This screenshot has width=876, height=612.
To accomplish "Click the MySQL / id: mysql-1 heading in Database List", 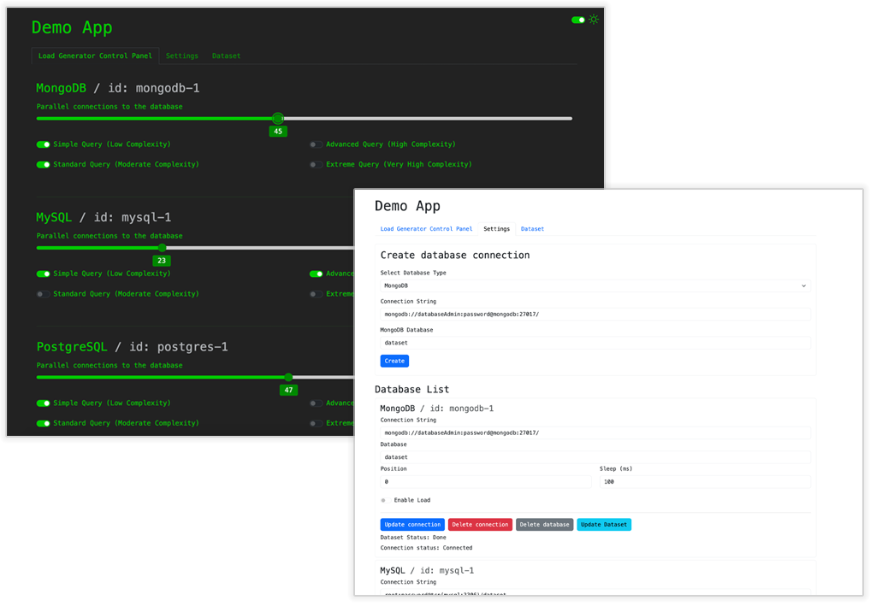I will tap(427, 571).
